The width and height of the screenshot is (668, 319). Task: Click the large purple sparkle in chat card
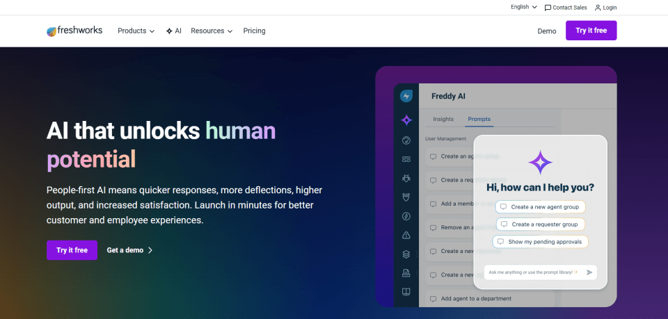[540, 162]
